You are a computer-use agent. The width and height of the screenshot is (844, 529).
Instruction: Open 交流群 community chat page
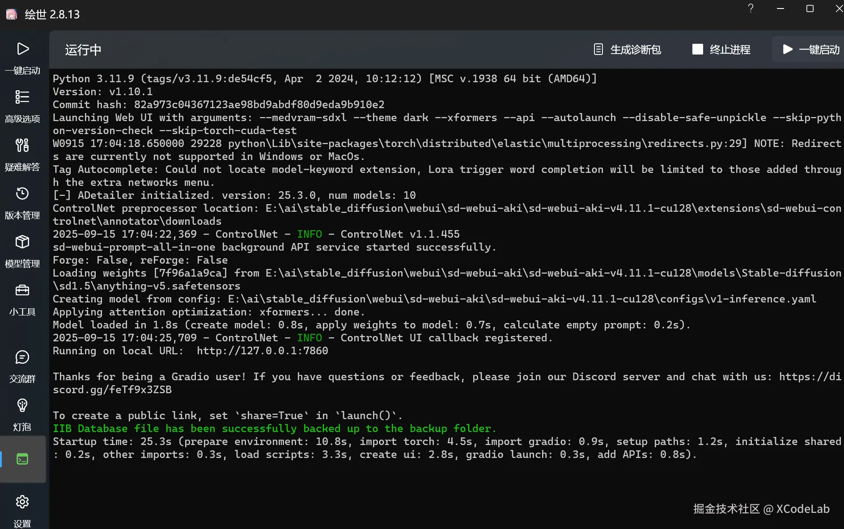22,366
